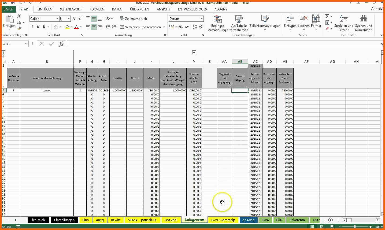Open Sortieren und Filtern menu

344,23
